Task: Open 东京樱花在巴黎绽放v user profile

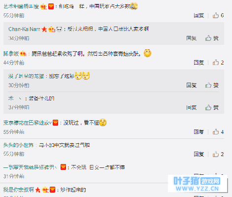Action: click(28, 123)
